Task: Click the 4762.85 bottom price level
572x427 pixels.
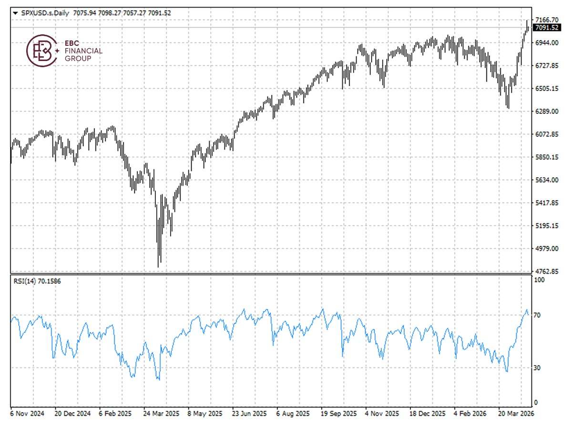Action: click(547, 271)
